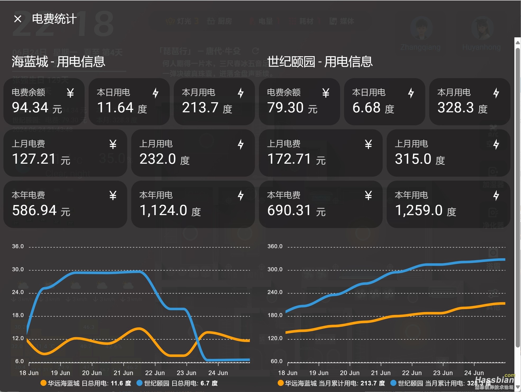The height and width of the screenshot is (392, 521).
Task: Open 世纪颐园 daily usage 6.68 度
Action: tap(373, 108)
